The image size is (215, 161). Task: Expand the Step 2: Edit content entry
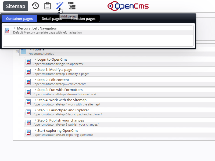click(35, 79)
